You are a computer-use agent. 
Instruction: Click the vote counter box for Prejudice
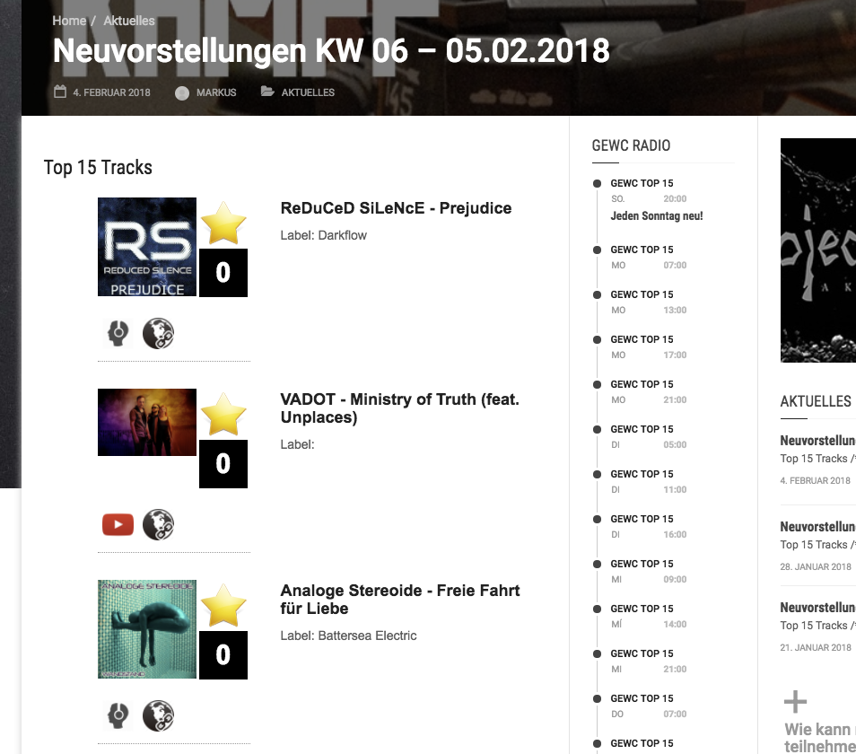[x=223, y=273]
